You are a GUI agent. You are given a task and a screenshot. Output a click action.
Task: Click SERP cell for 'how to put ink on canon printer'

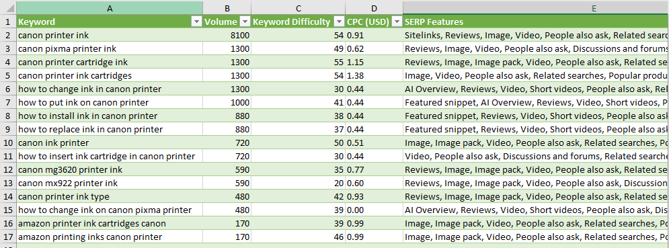[536, 102]
